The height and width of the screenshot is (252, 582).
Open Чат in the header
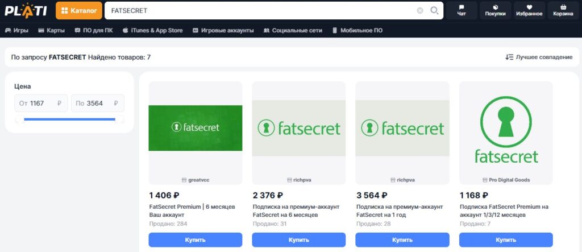(x=462, y=10)
